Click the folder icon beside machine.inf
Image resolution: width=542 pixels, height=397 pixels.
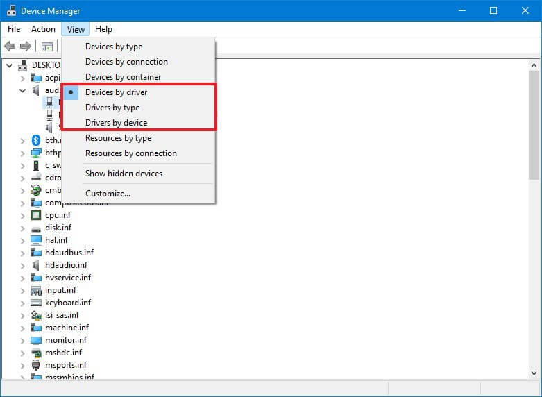(36, 328)
